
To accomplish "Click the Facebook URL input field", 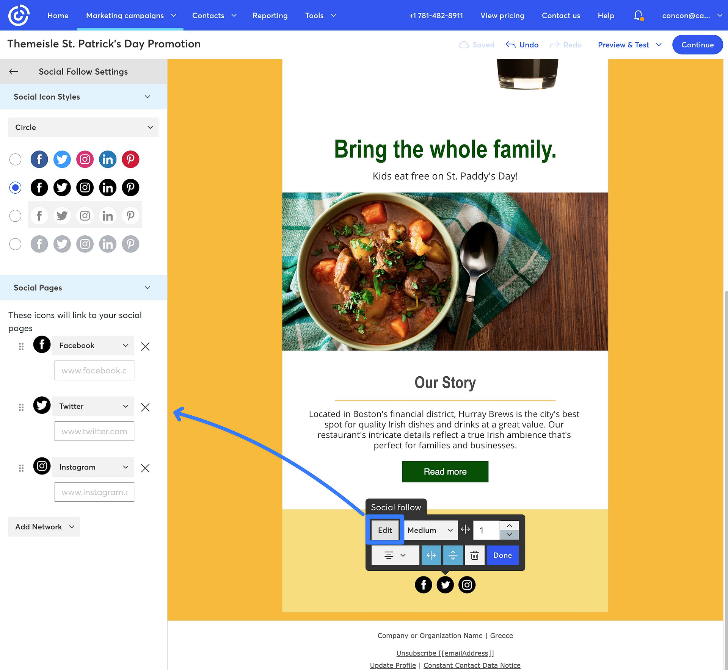I will tap(94, 370).
